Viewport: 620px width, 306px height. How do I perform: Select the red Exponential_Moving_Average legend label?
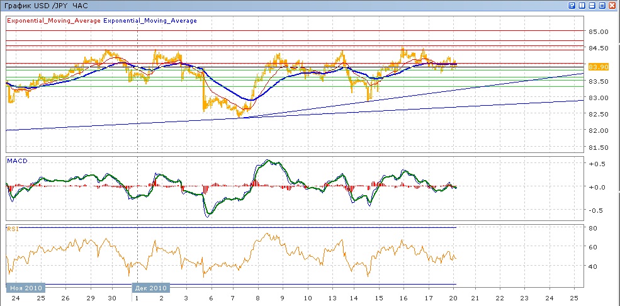click(x=54, y=21)
